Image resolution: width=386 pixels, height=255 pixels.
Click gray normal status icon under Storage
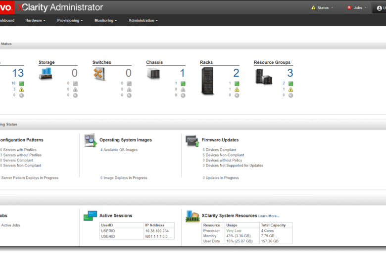[x=75, y=84]
